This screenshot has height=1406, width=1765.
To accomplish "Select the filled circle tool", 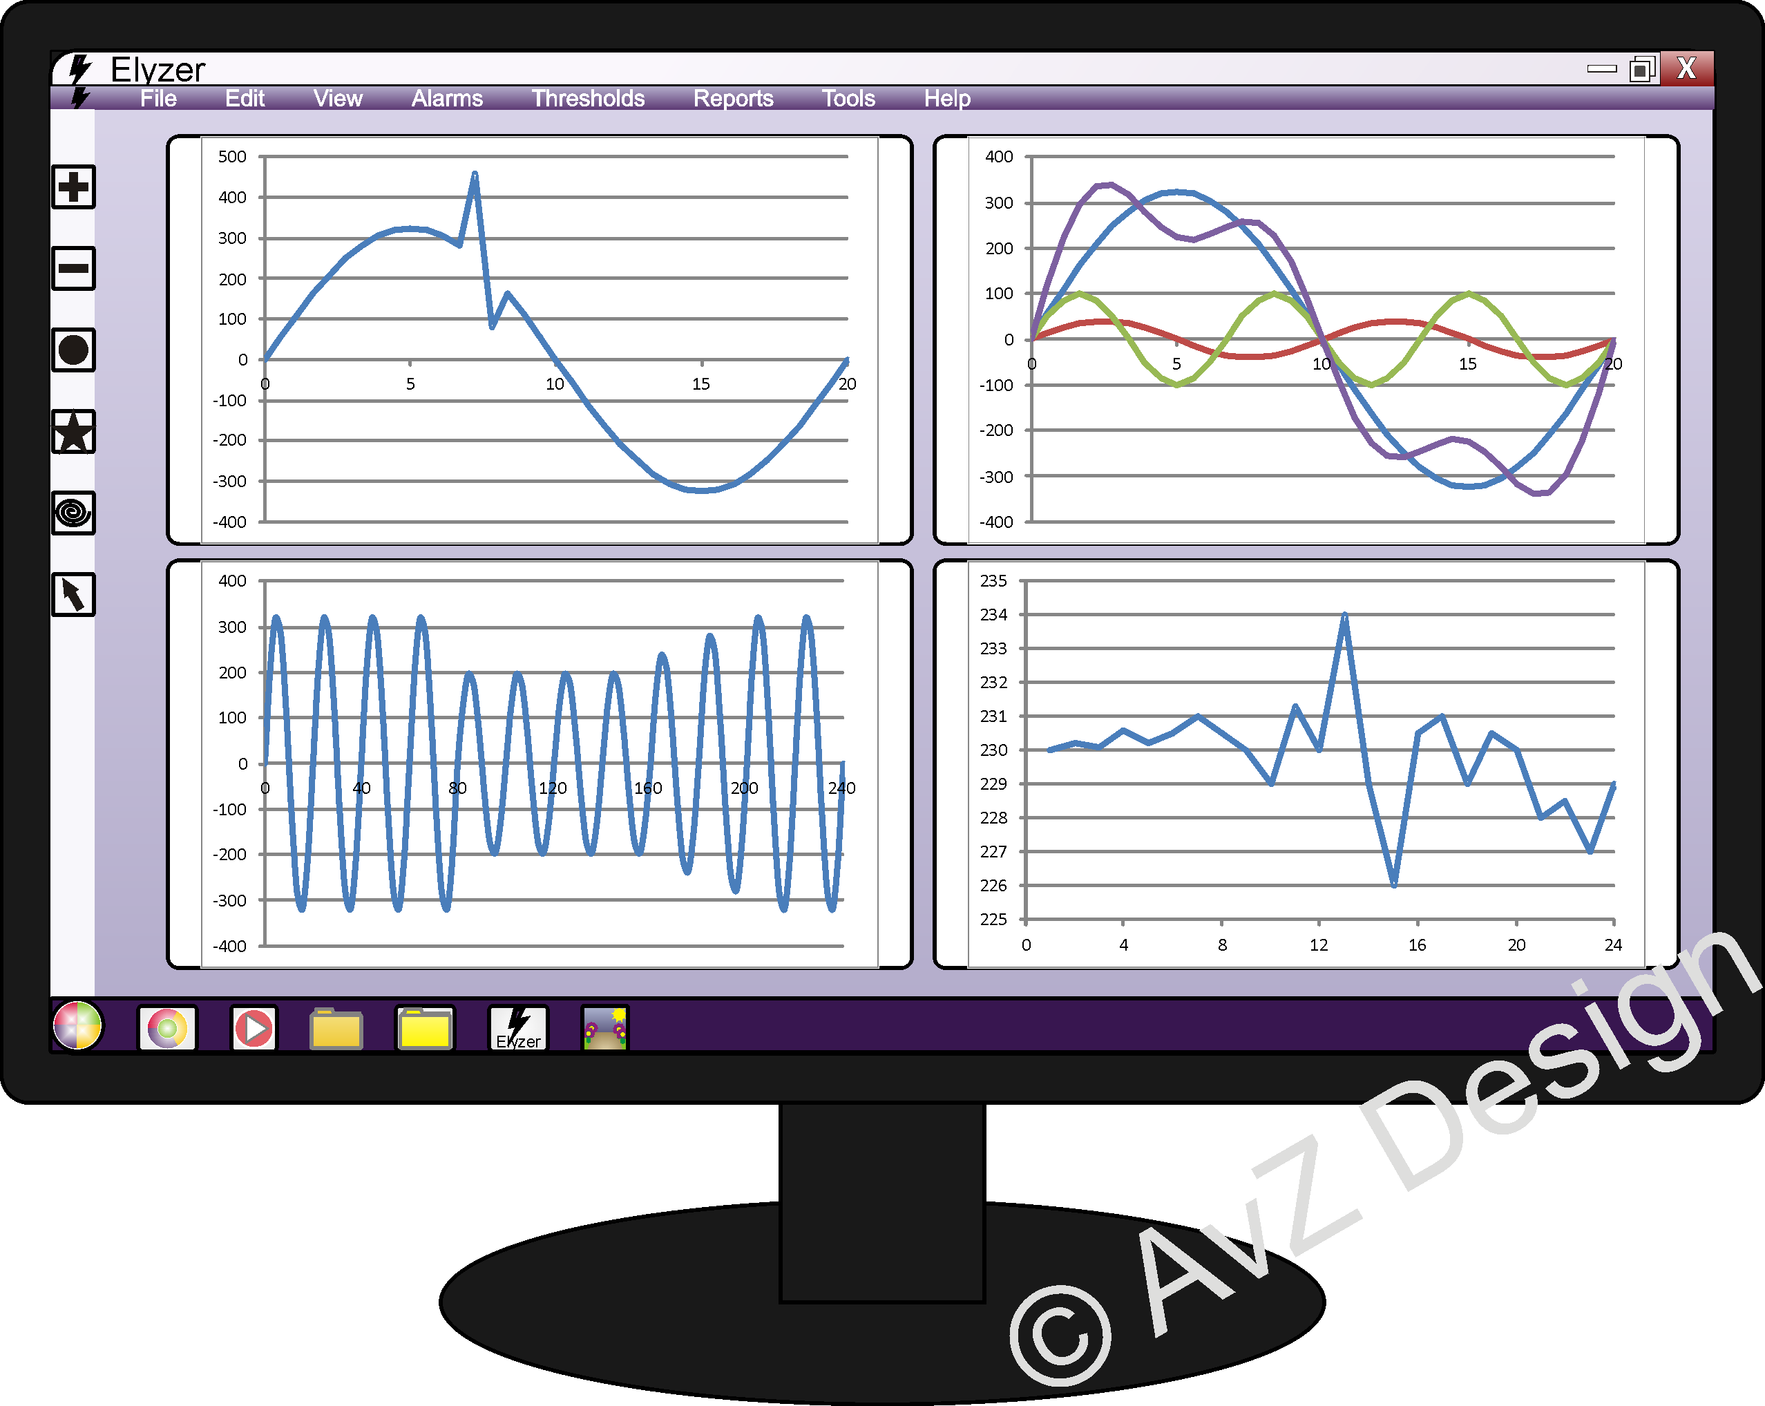I will pyautogui.click(x=74, y=350).
